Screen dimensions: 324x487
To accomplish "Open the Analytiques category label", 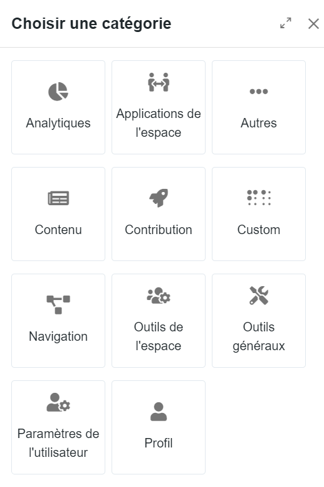I will 58,123.
